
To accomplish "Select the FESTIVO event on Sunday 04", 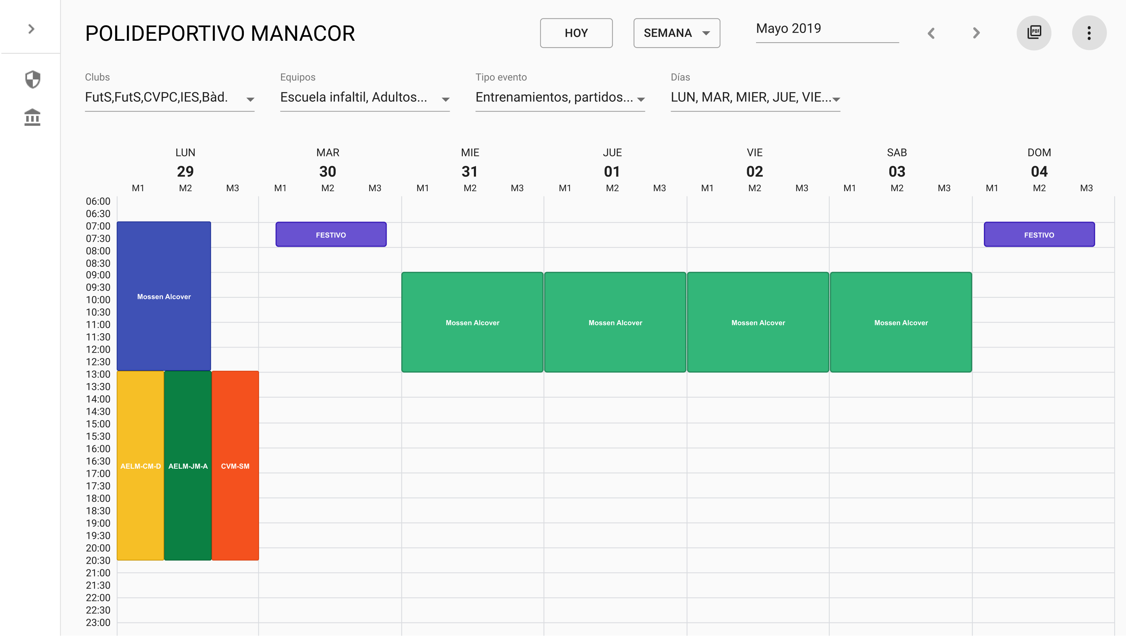I will pos(1040,235).
